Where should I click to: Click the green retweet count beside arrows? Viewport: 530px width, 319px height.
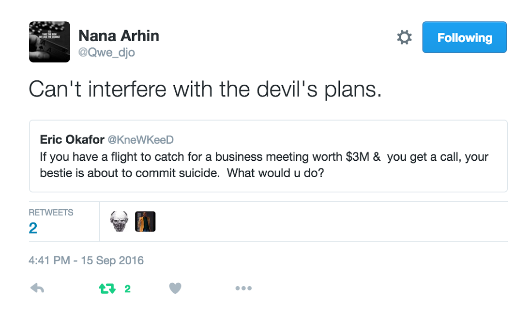128,289
